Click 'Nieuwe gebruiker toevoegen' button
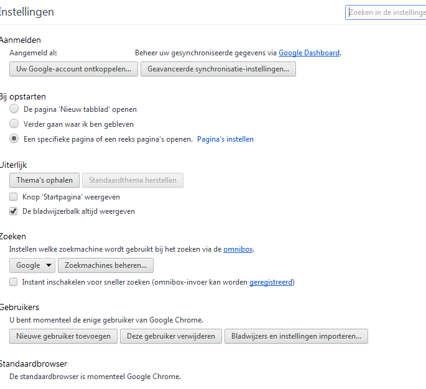 tap(63, 336)
